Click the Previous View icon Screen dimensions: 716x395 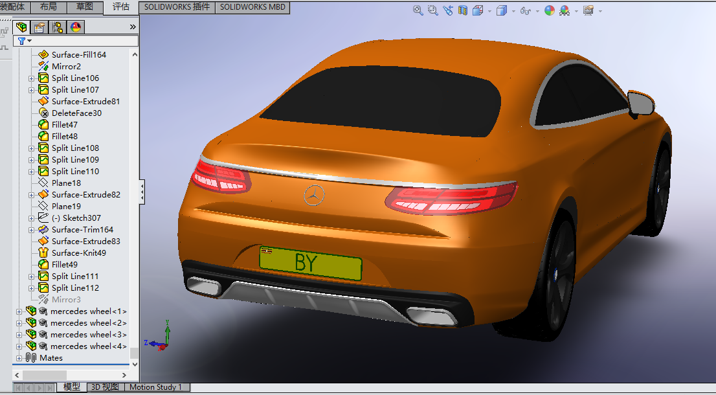[448, 10]
